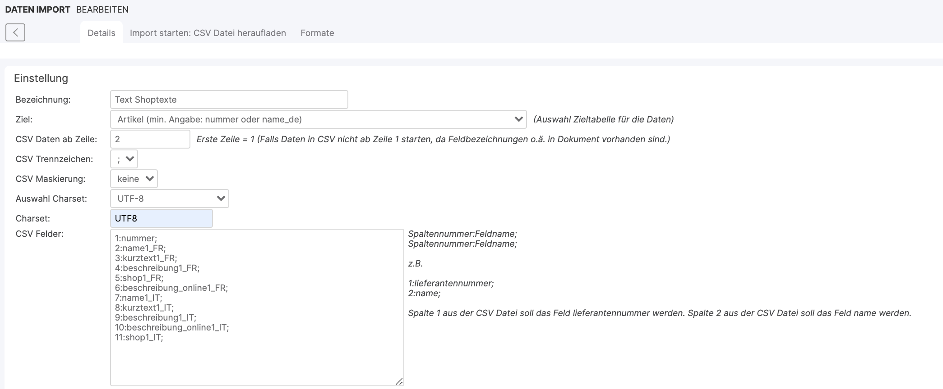Click the Einstellung section heading
943x389 pixels.
click(41, 78)
